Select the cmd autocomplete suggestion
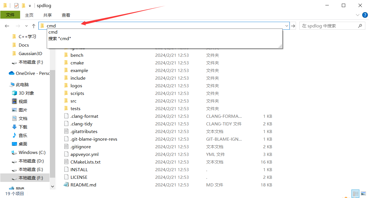Image resolution: width=369 pixels, height=198 pixels. (x=53, y=32)
